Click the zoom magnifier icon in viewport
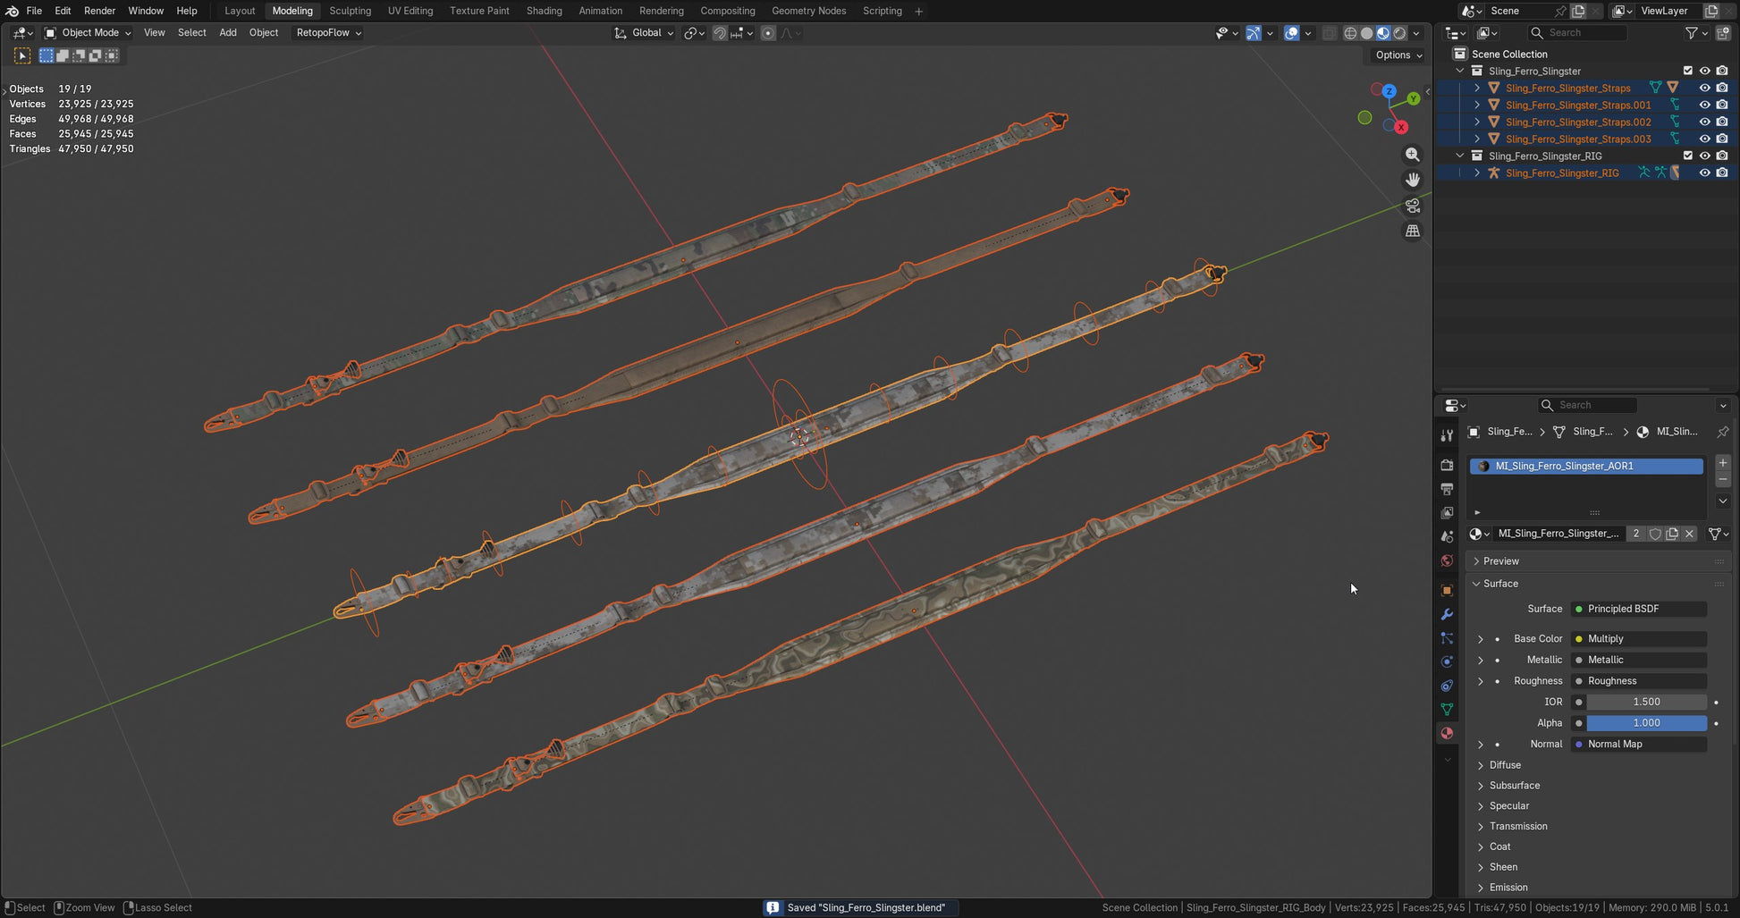The width and height of the screenshot is (1740, 918). click(x=1412, y=155)
